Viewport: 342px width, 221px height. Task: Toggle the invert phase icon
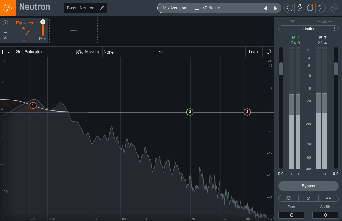click(x=308, y=198)
